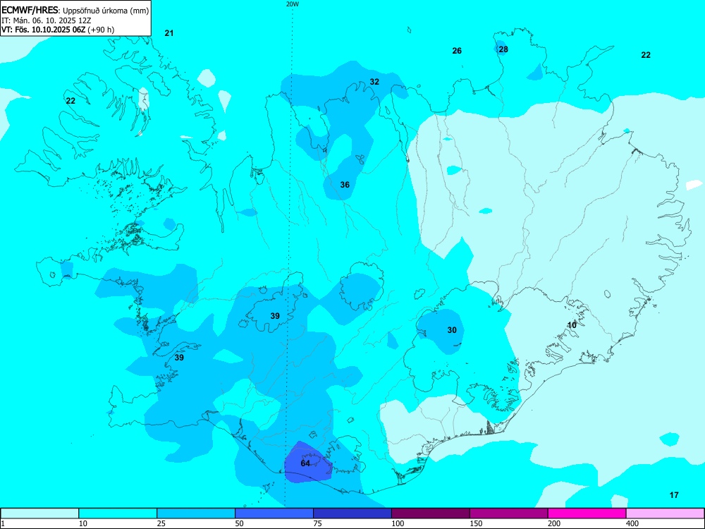705x529 pixels.
Task: Click the 28 precipitation value on map
Action: (x=503, y=49)
